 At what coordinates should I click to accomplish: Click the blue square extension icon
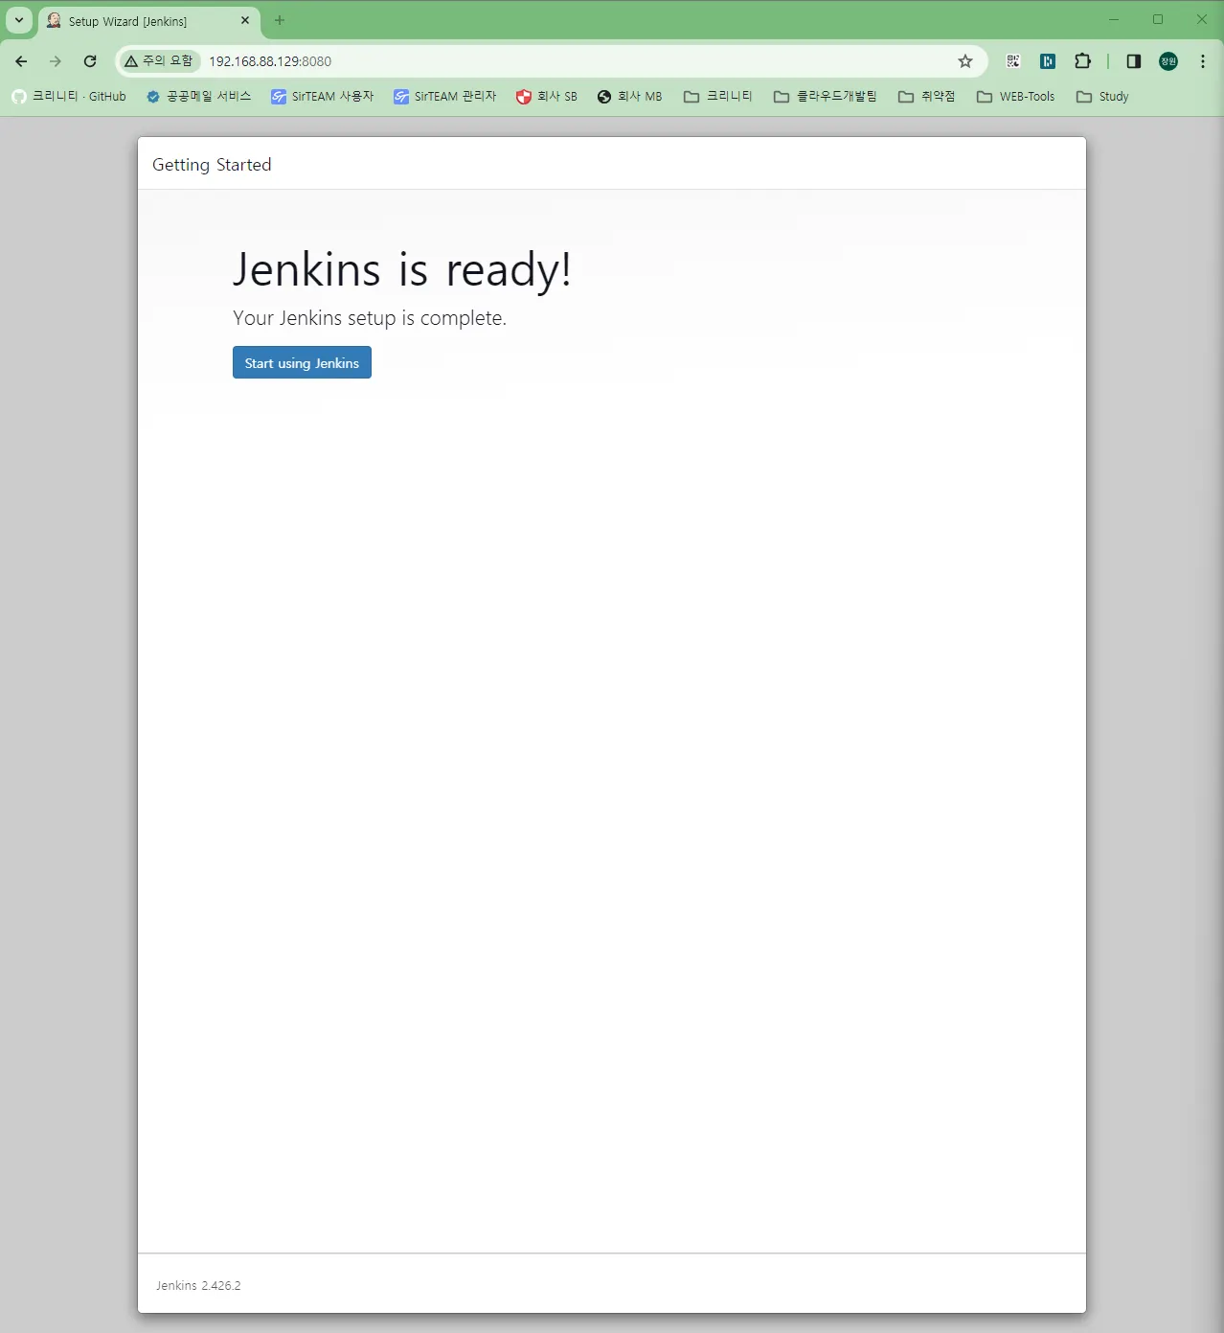click(1048, 61)
